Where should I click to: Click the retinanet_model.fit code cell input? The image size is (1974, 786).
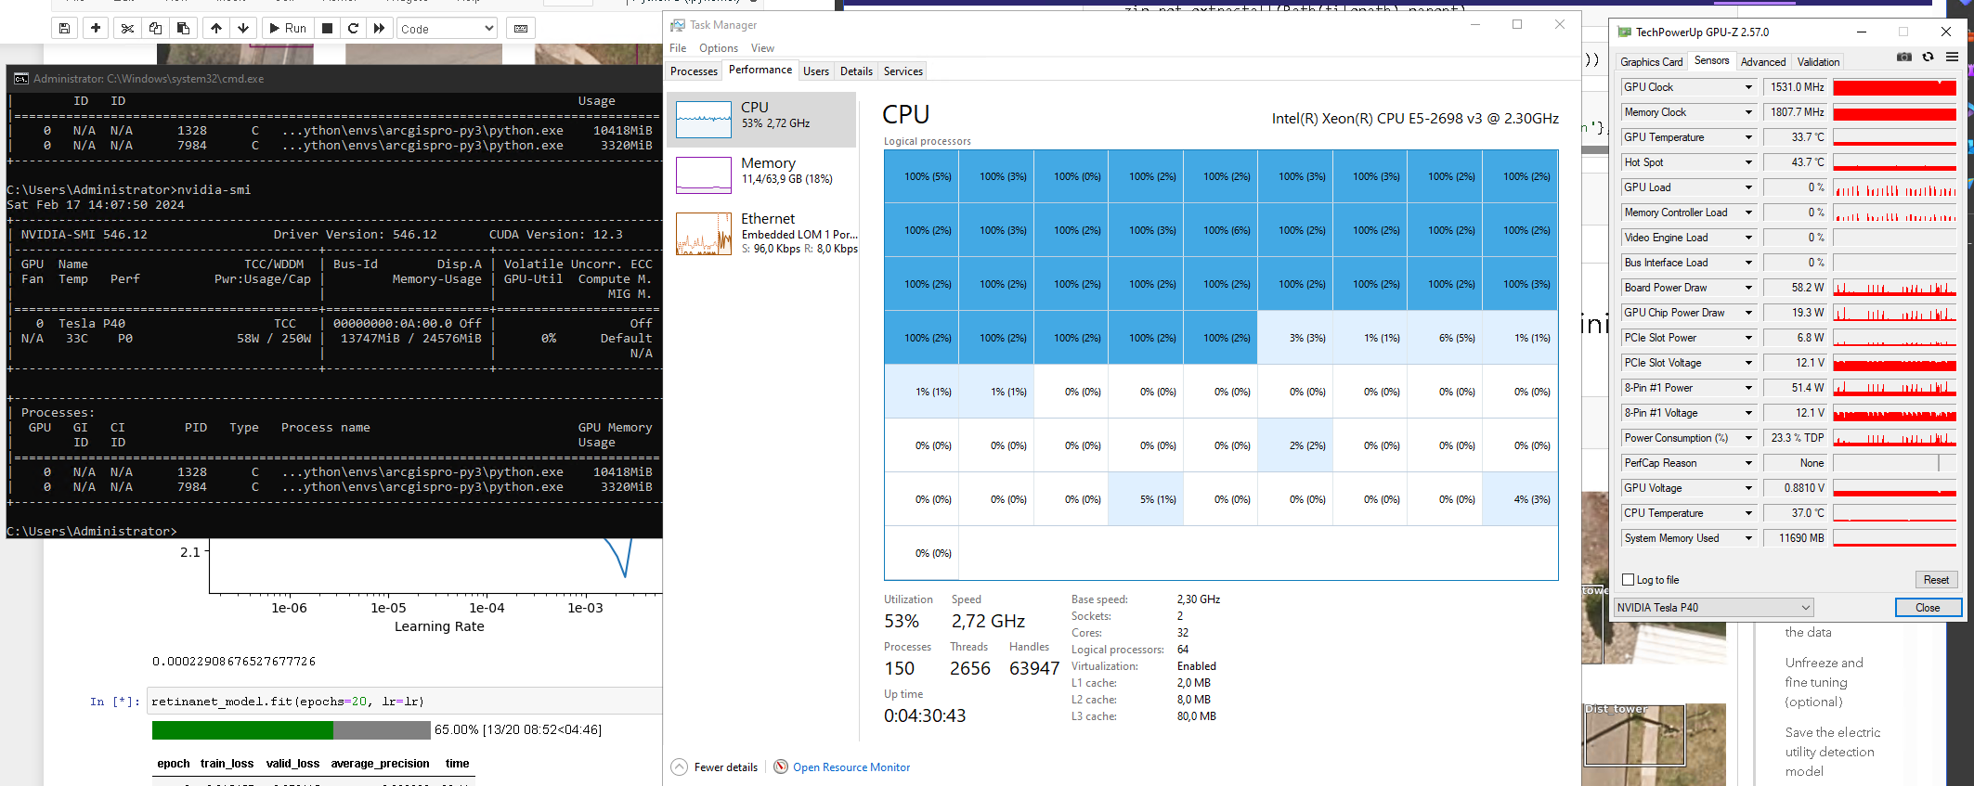tap(405, 702)
